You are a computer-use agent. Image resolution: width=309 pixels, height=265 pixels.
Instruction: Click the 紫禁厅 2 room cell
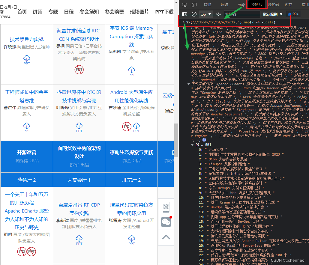point(27,180)
